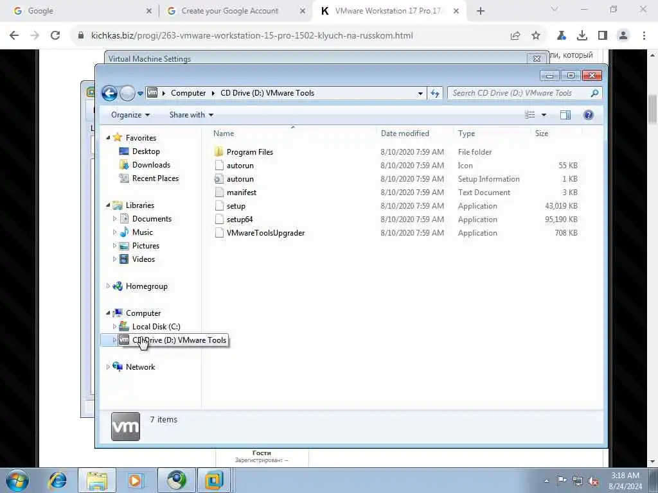This screenshot has height=493, width=658.
Task: Bookmark this page with the star icon
Action: pyautogui.click(x=536, y=36)
